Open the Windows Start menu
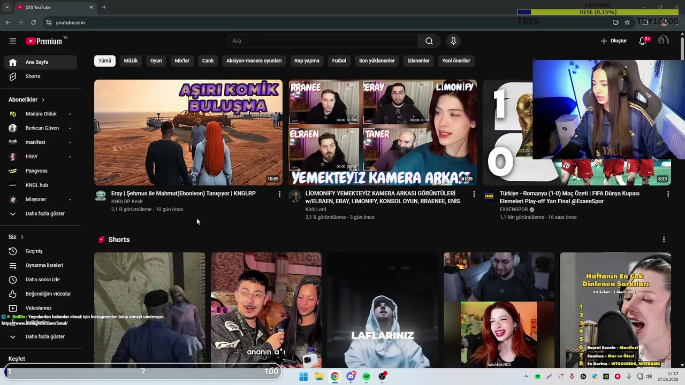The image size is (685, 385). pyautogui.click(x=303, y=376)
